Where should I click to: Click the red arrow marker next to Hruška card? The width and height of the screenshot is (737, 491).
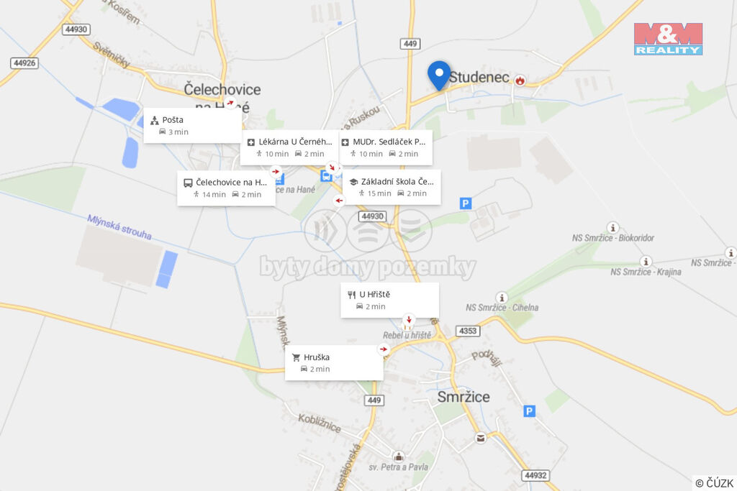coord(384,349)
